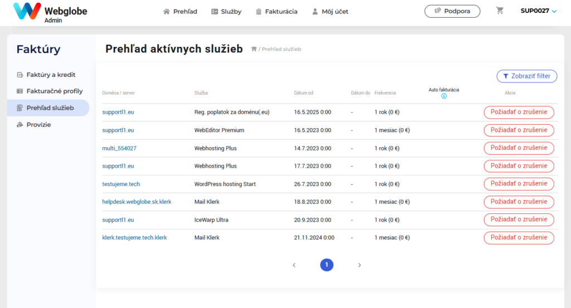This screenshot has width=571, height=308.
Task: Click the Zobraziť filter button
Action: tap(527, 76)
